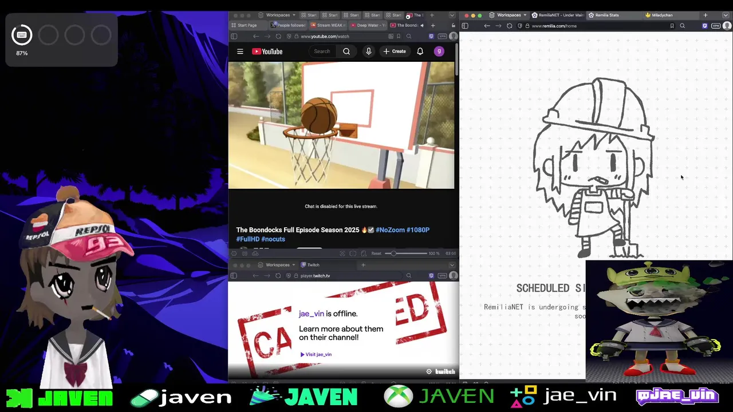Screen dimensions: 733x412
Task: Click the 'Visit jae_vin' link
Action: 316,354
